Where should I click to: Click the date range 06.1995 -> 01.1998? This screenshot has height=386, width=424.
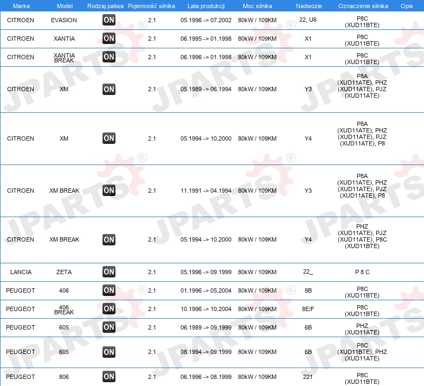pos(206,39)
